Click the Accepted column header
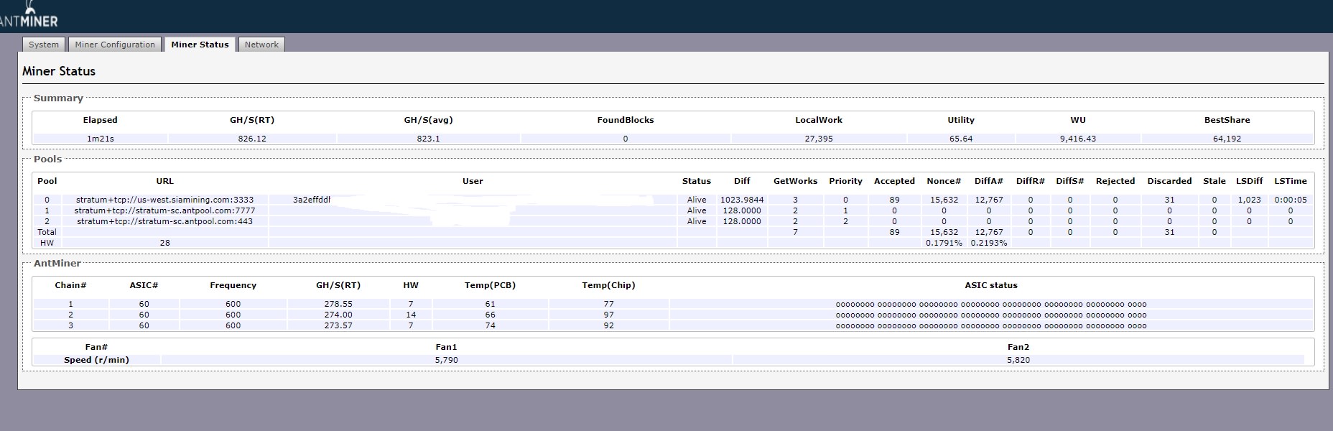The height and width of the screenshot is (431, 1333). click(x=894, y=181)
